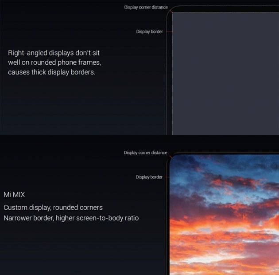Click "Narrower border, higher screen-to-body ratio" text
279x275 pixels.
(x=71, y=218)
